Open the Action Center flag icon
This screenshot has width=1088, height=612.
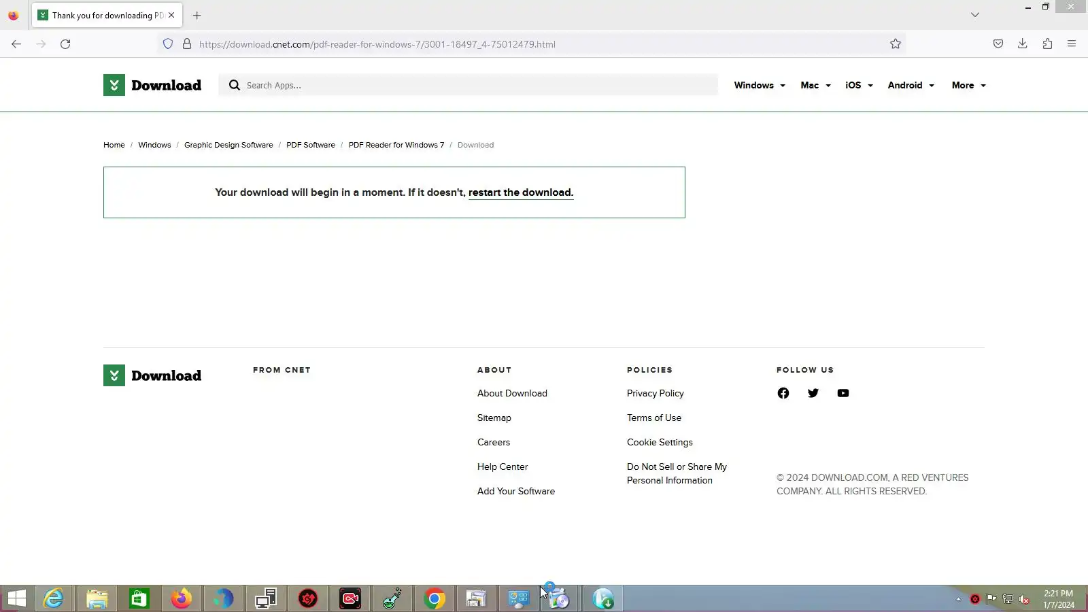coord(991,599)
